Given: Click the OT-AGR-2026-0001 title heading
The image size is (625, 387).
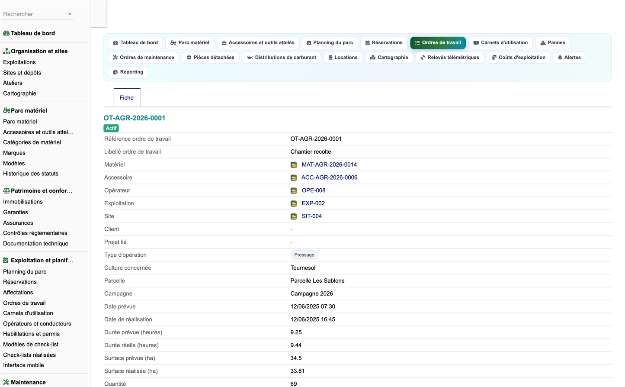Looking at the screenshot, I should click(x=135, y=118).
